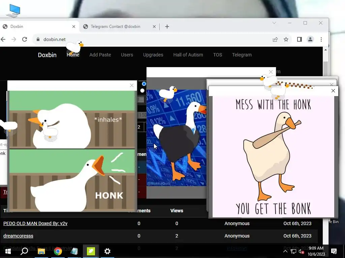Switch to Telegram: Contact @doxbin tab
Viewport: 345px width, 258px height.
(119, 27)
